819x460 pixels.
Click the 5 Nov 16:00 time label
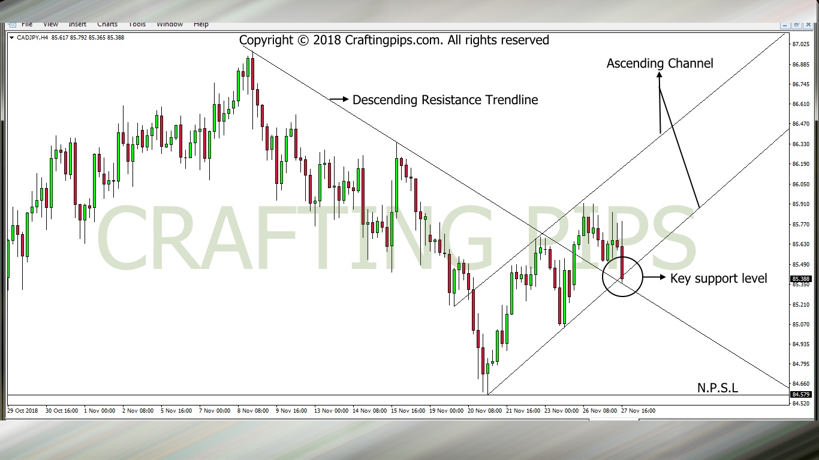pyautogui.click(x=176, y=411)
